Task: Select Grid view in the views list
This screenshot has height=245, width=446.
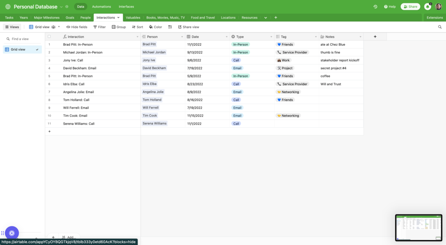Action: coord(22,49)
